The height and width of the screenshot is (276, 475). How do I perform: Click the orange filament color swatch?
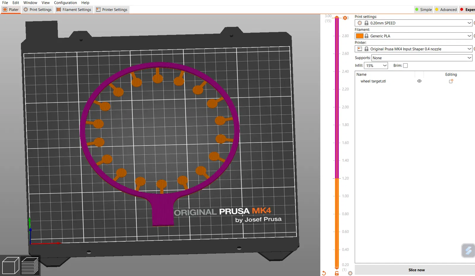click(x=360, y=36)
